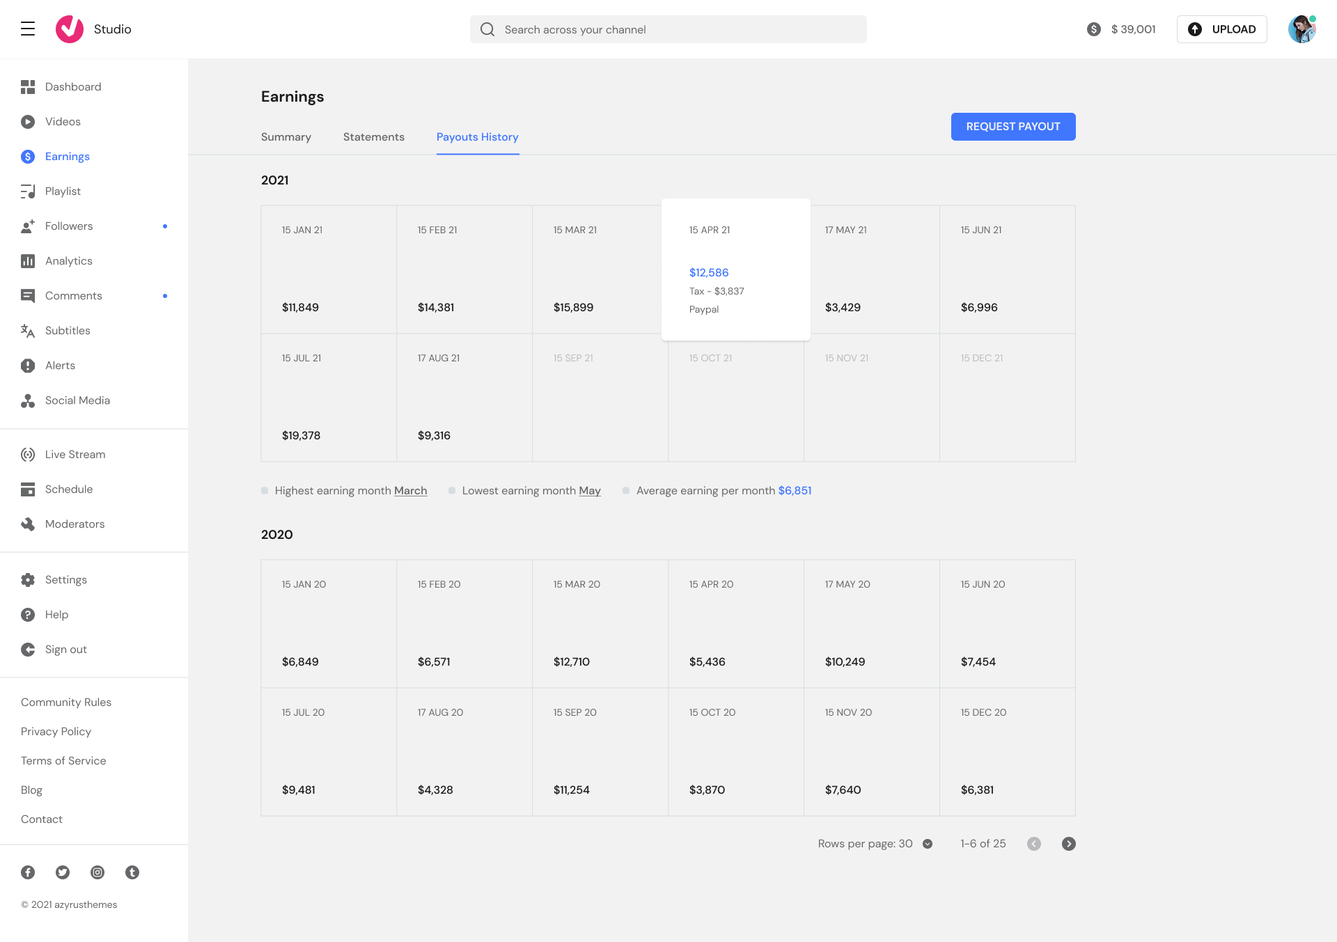Viewport: 1337px width, 942px height.
Task: Open Live Stream from sidebar icon
Action: pos(28,455)
